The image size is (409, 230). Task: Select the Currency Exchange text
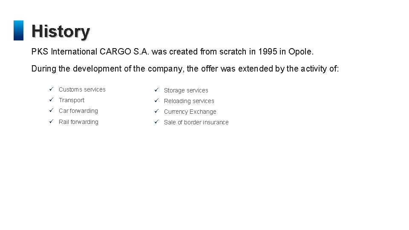point(190,112)
